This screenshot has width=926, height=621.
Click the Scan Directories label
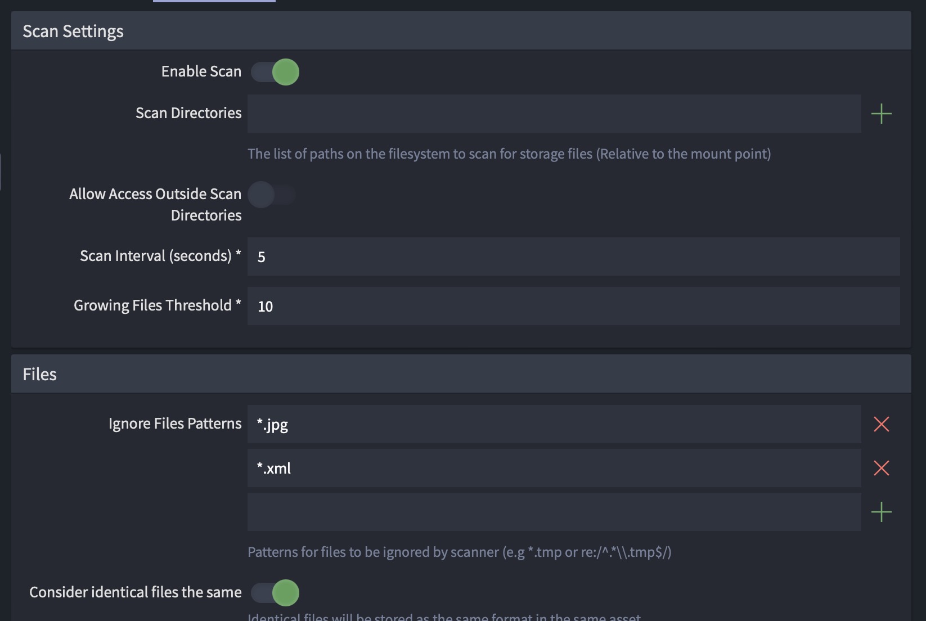(188, 113)
